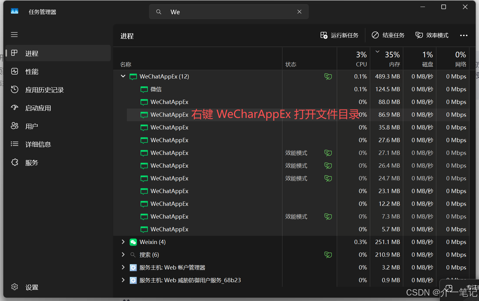
Task: Click inside the search field containing 'We'
Action: coord(229,12)
